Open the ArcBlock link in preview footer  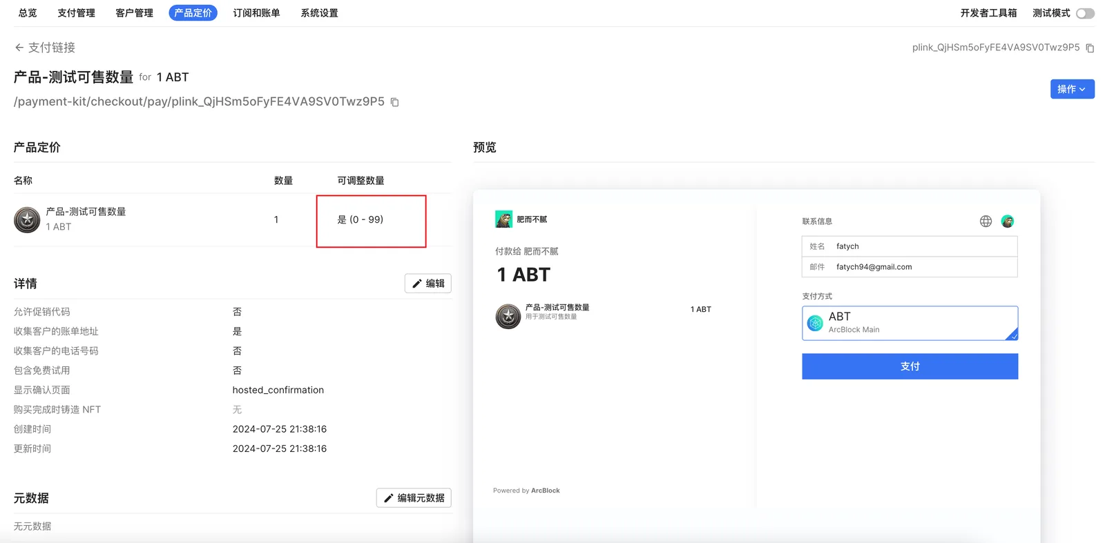pos(546,491)
